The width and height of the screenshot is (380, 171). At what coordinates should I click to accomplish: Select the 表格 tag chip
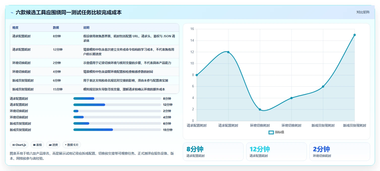pos(37,145)
